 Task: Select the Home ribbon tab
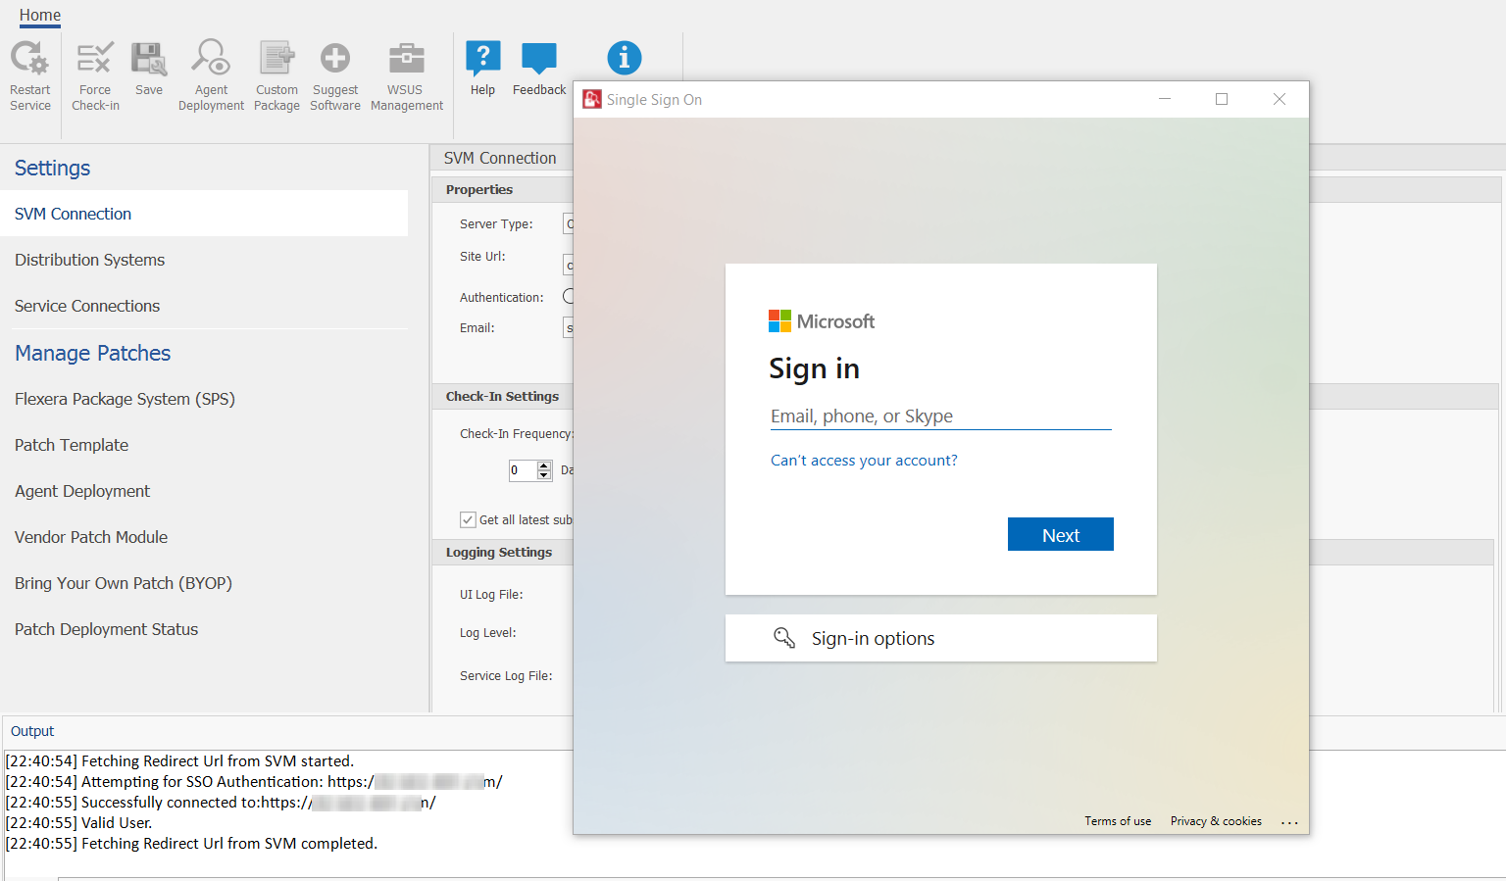(40, 16)
